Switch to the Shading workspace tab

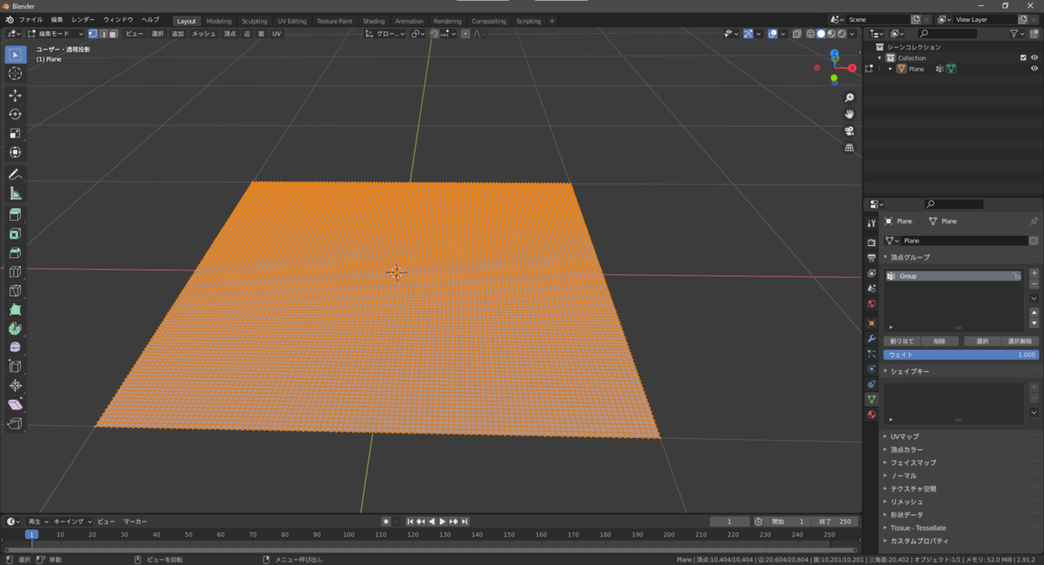(x=374, y=21)
